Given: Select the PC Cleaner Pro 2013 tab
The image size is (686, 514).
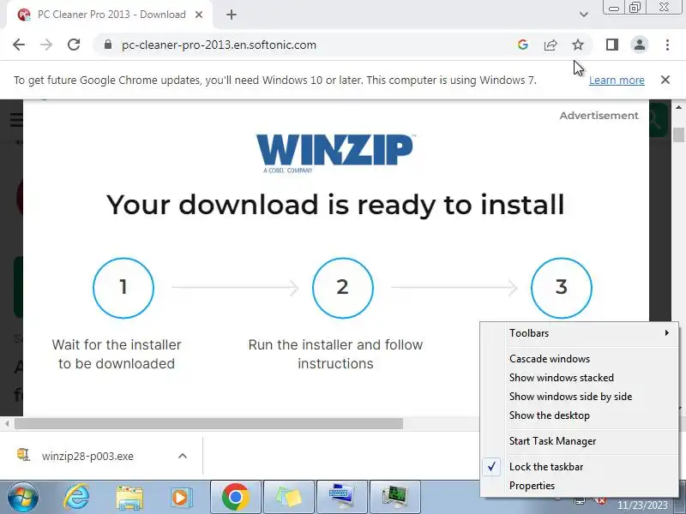Looking at the screenshot, I should click(110, 15).
